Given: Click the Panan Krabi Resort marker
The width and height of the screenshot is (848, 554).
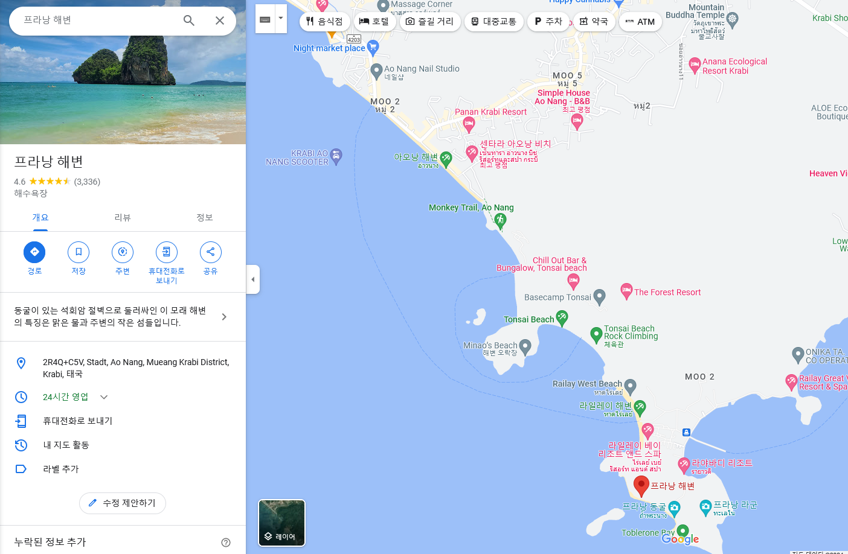Looking at the screenshot, I should pos(469,124).
